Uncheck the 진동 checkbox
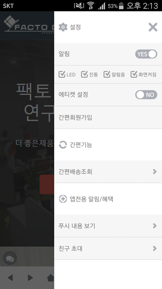The width and height of the screenshot is (162, 289). [84, 74]
